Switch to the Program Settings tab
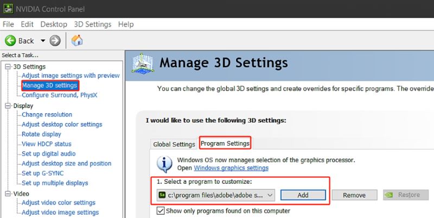434x218 pixels. 225,143
